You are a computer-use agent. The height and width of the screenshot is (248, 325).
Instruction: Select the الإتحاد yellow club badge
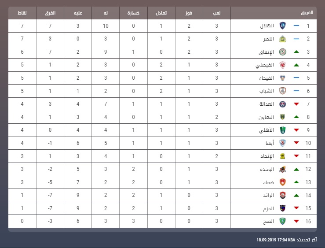pyautogui.click(x=282, y=156)
